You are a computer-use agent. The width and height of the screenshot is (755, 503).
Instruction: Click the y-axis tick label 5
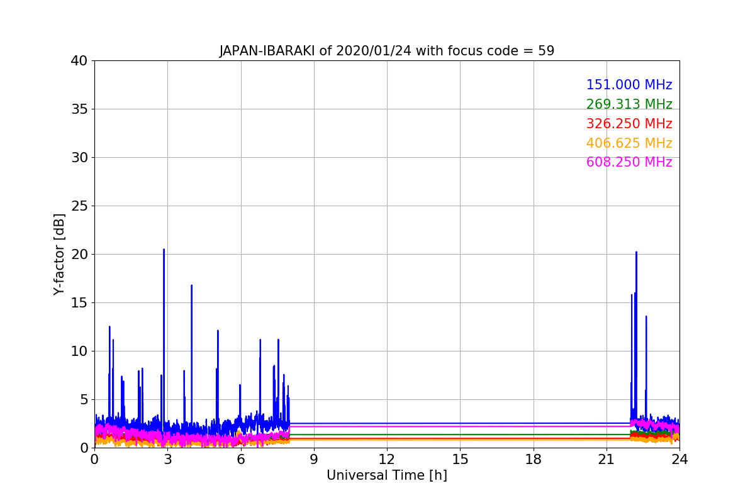coord(84,400)
